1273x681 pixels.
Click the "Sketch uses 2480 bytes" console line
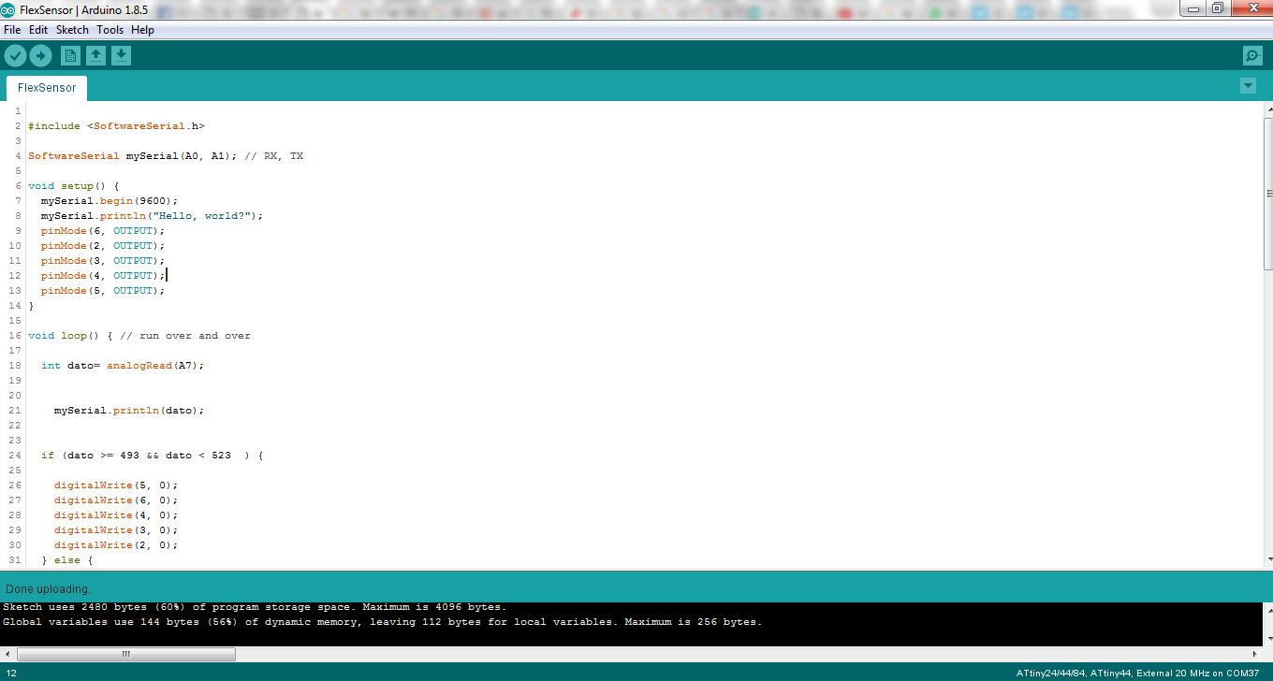point(255,607)
